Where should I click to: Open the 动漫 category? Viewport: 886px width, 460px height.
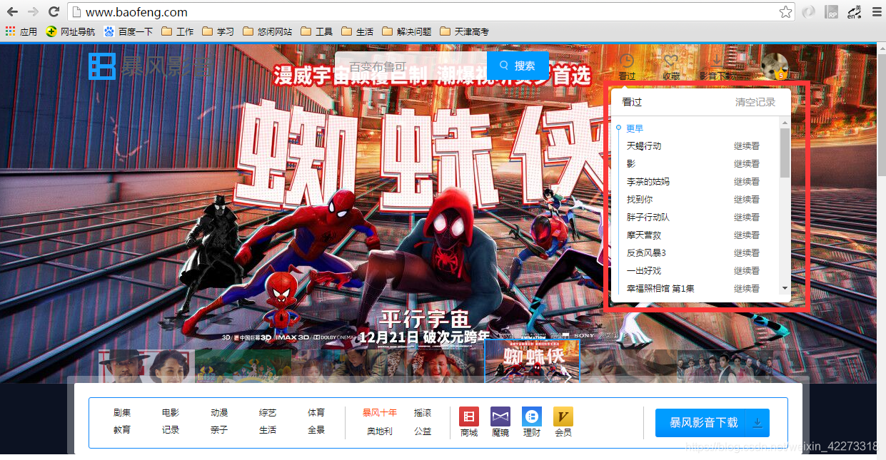(219, 413)
